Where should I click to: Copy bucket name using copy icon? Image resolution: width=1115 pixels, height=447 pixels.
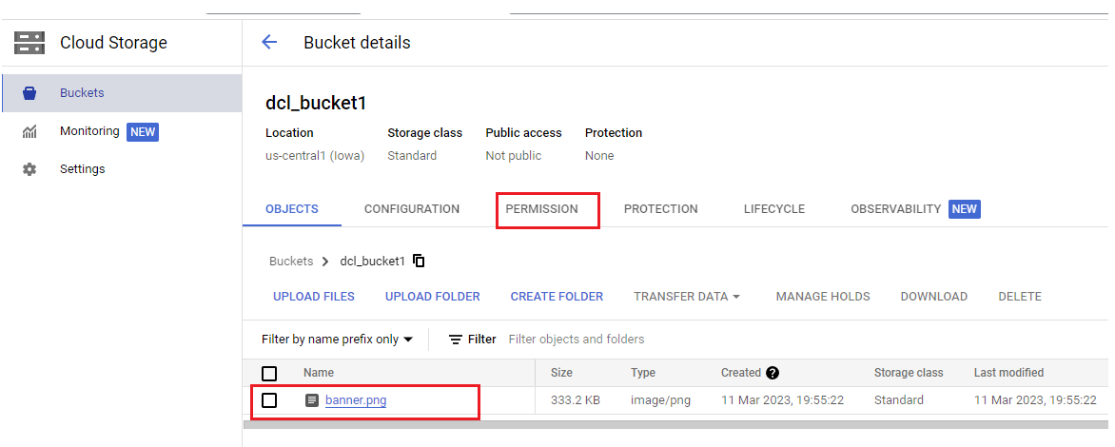[x=419, y=261]
